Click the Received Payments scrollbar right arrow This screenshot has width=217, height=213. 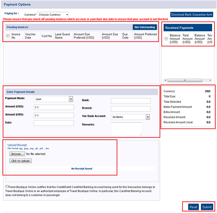210,80
